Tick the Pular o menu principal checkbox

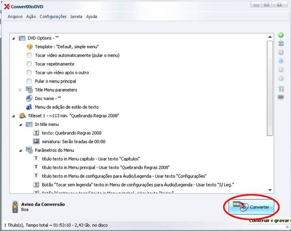point(29,81)
